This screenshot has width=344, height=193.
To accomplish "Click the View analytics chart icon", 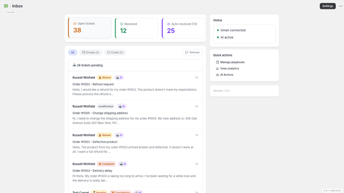I will pyautogui.click(x=217, y=68).
